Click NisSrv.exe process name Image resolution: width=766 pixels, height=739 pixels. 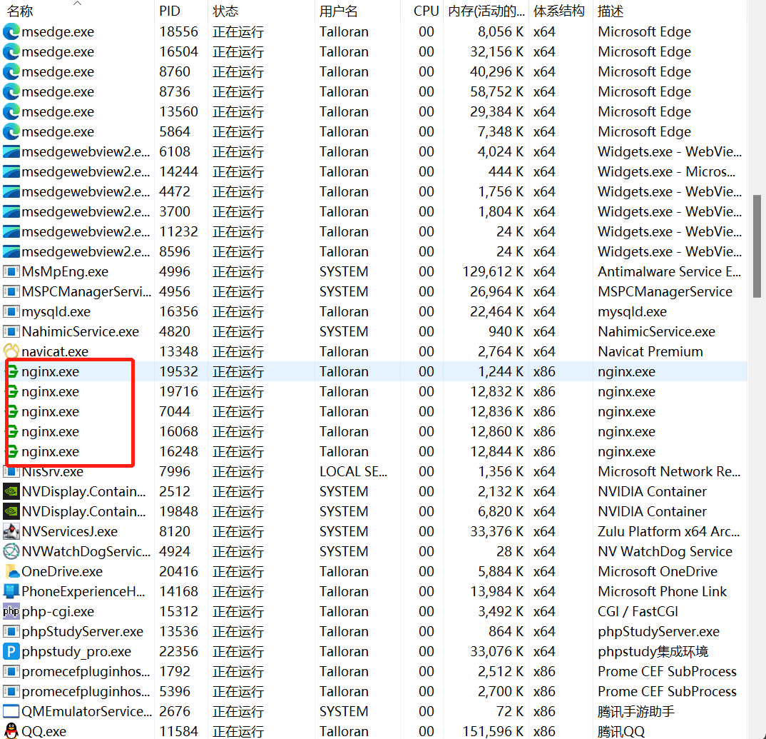[52, 471]
